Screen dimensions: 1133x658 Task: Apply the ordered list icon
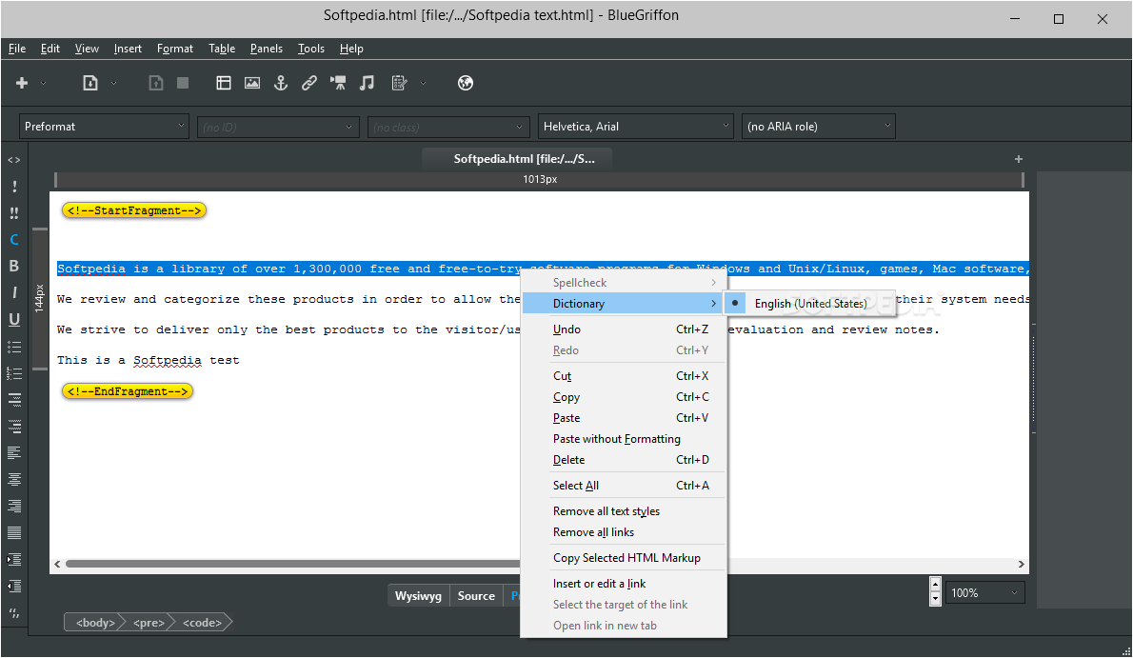pyautogui.click(x=13, y=373)
